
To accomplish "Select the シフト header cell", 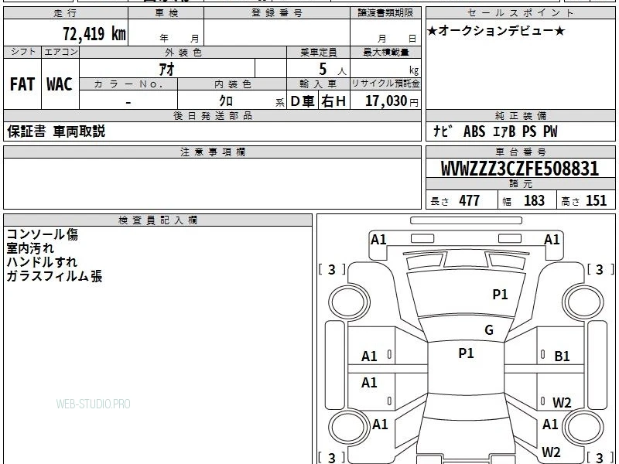I will (22, 52).
